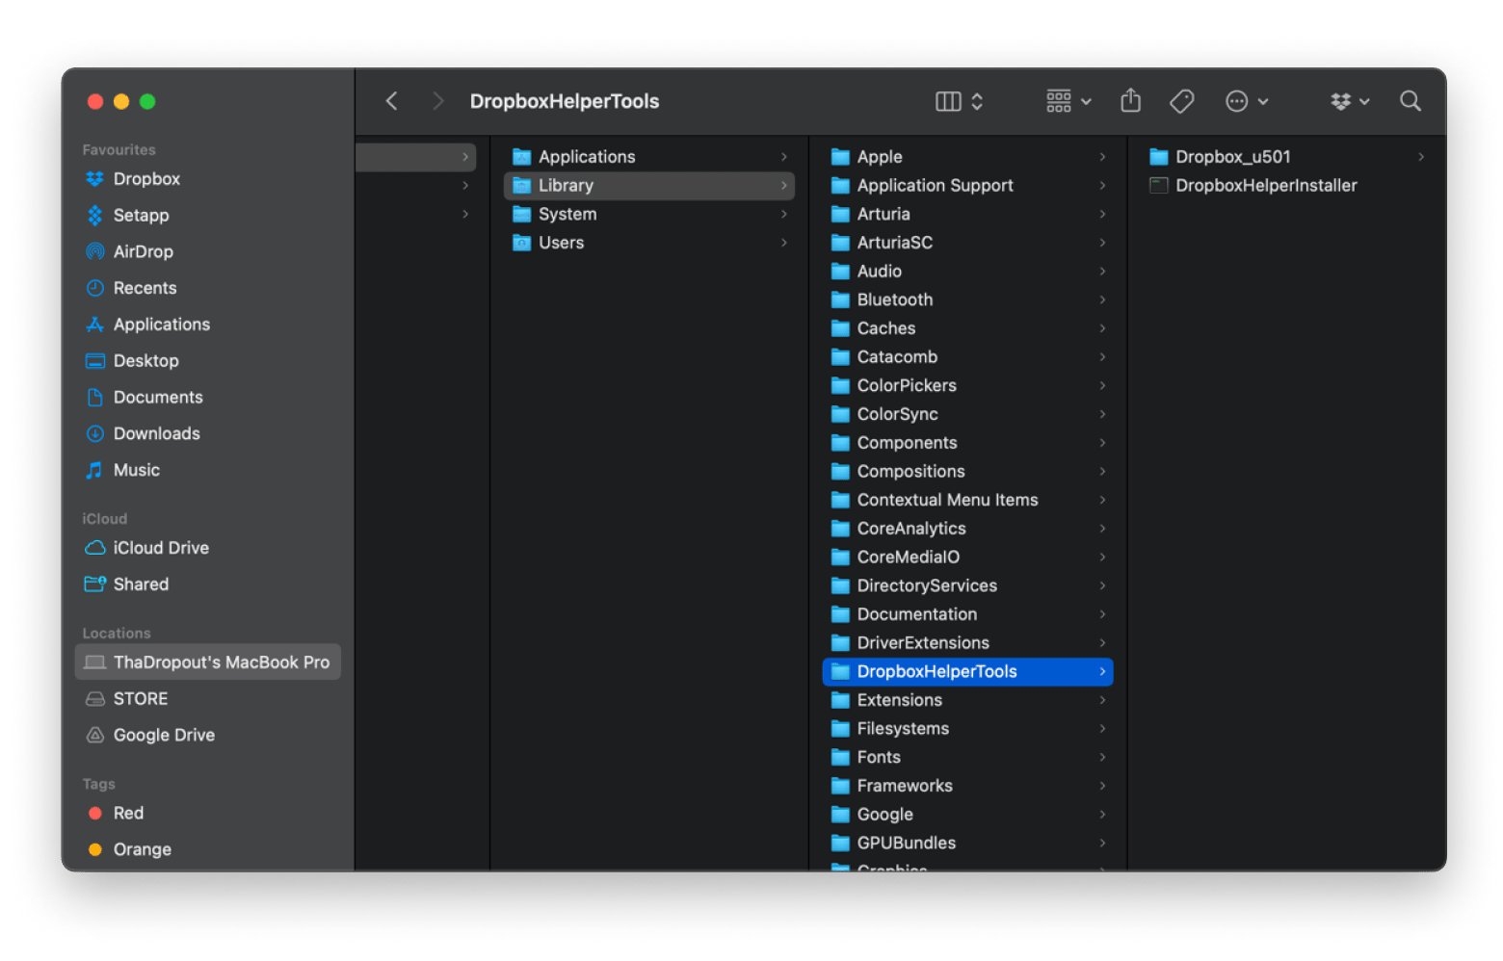Open the Dropbox toolbar dropdown menu
The height and width of the screenshot is (961, 1503).
[x=1349, y=101]
